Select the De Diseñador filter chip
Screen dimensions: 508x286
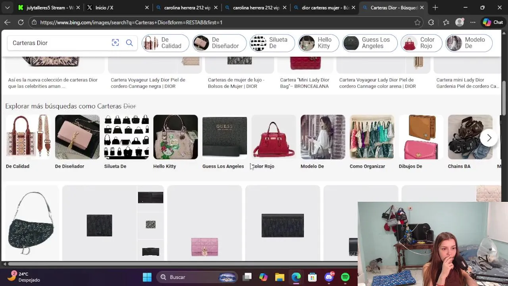(219, 43)
